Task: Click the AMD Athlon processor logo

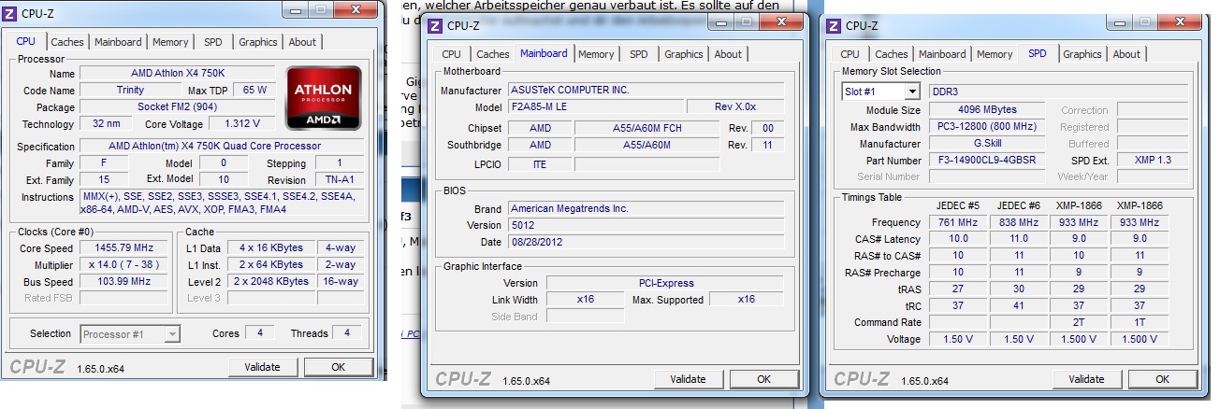Action: [323, 97]
